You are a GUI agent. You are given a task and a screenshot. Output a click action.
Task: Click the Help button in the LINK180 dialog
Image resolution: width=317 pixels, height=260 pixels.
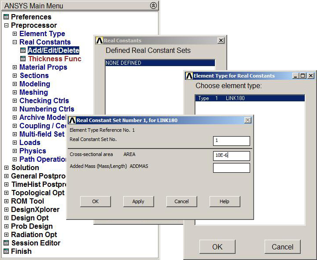coord(225,201)
